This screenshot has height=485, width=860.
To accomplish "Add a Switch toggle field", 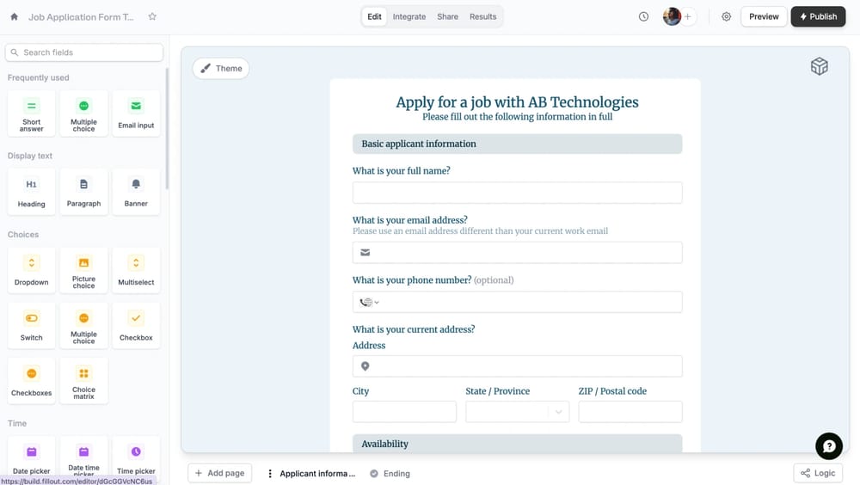I will click(x=31, y=325).
